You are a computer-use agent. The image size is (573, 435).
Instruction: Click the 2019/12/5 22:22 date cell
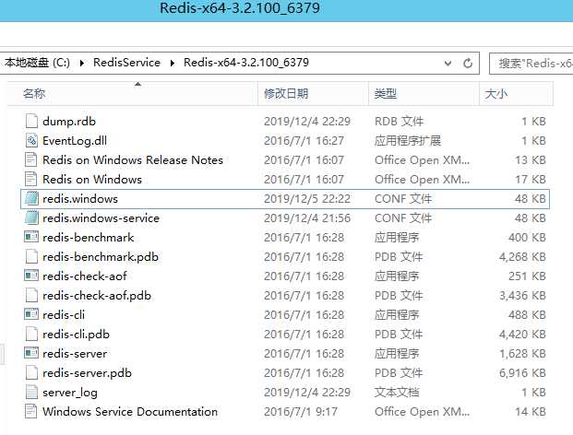pyautogui.click(x=307, y=198)
